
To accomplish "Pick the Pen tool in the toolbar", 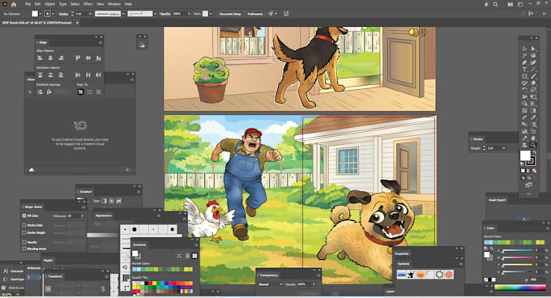I will pyautogui.click(x=524, y=62).
